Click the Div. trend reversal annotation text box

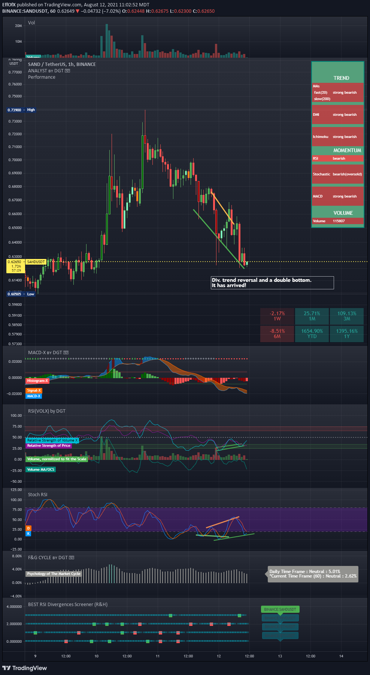(x=272, y=283)
